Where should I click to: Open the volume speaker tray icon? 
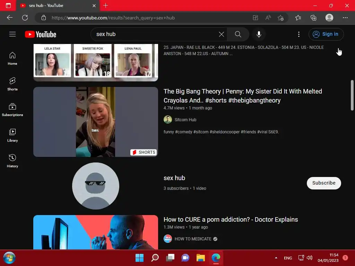[310, 258]
